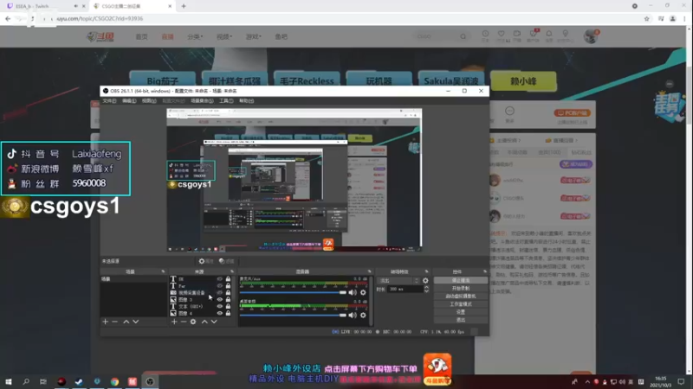Open new Chrome tab with plus
Image resolution: width=693 pixels, height=389 pixels.
pos(184,6)
